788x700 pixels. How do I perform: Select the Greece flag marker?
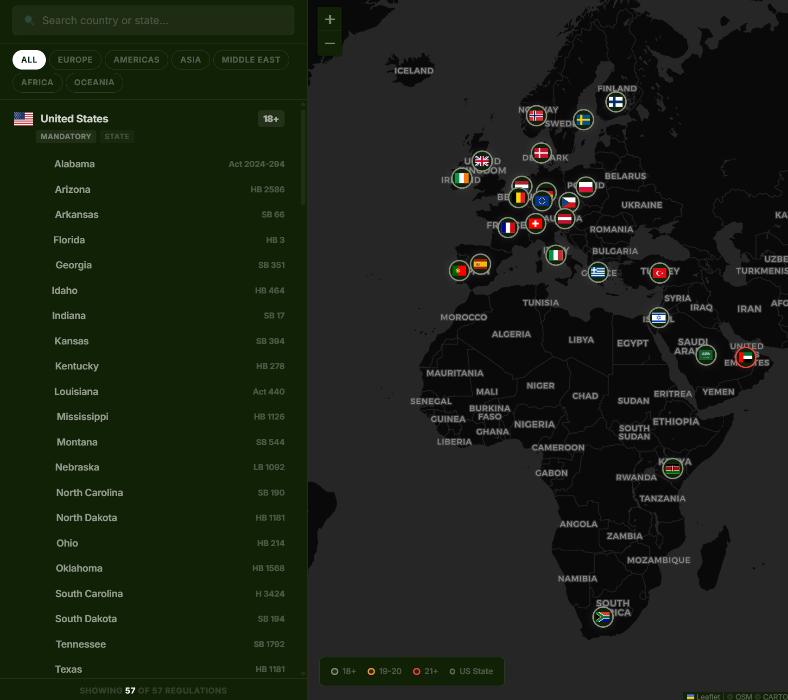(598, 272)
